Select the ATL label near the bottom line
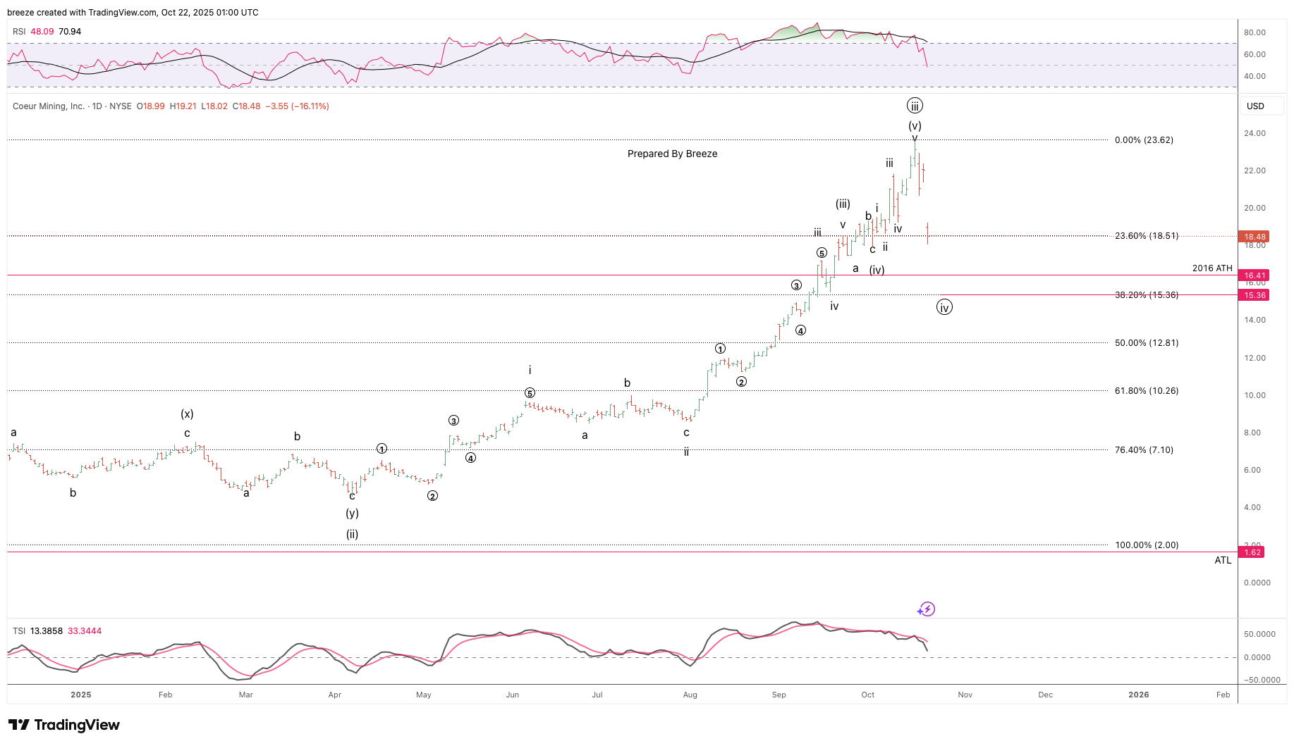Screen dimensions: 1294x746 tap(1223, 561)
